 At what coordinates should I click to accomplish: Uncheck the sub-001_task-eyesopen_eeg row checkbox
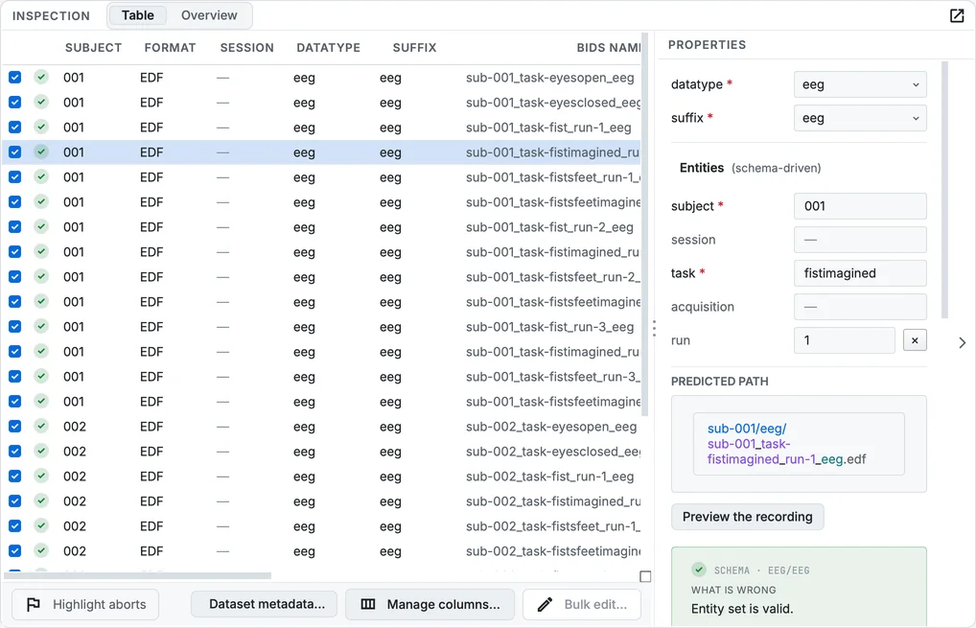pos(15,77)
